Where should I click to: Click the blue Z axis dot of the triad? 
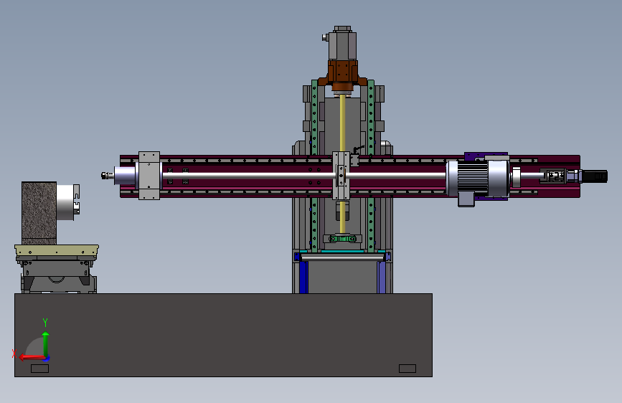point(47,358)
